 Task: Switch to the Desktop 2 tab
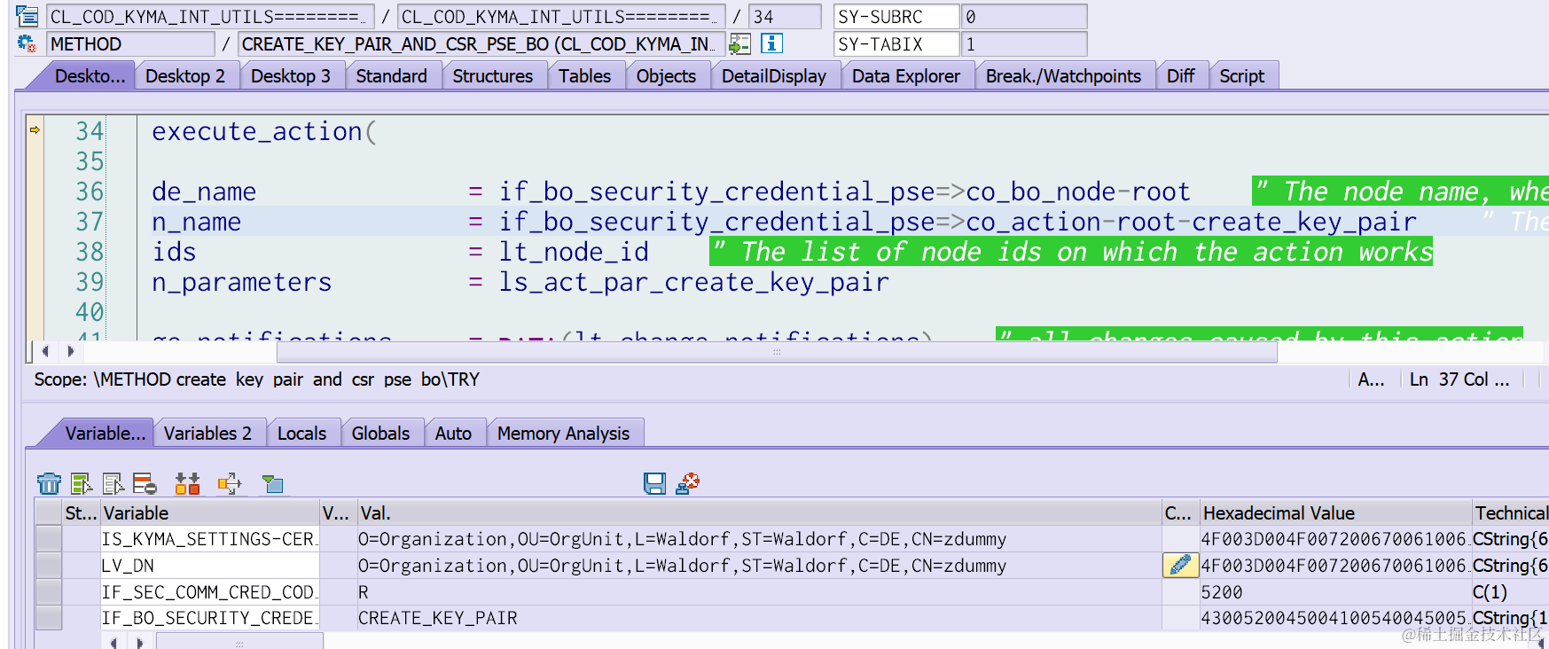[x=185, y=76]
